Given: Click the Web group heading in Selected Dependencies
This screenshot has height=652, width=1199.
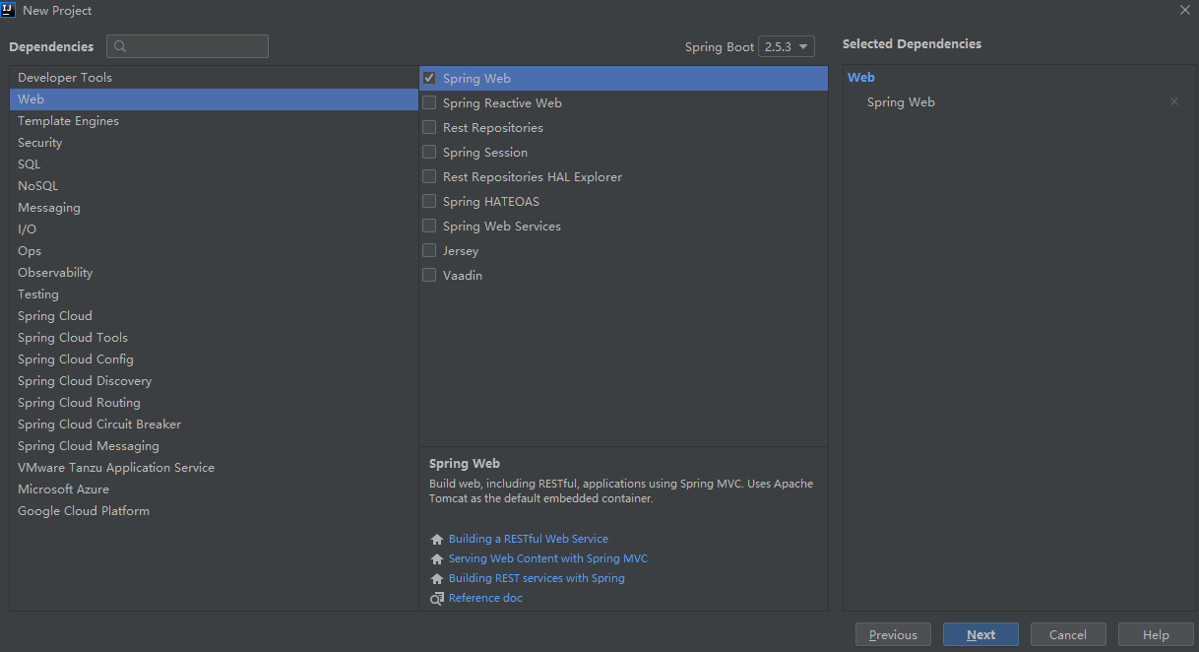Looking at the screenshot, I should [861, 78].
